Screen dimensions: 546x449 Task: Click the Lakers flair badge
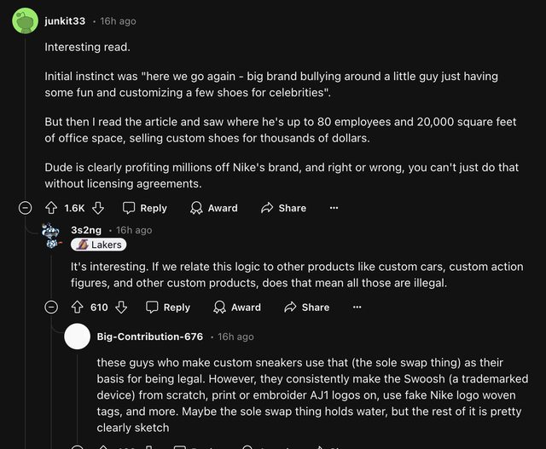[99, 245]
